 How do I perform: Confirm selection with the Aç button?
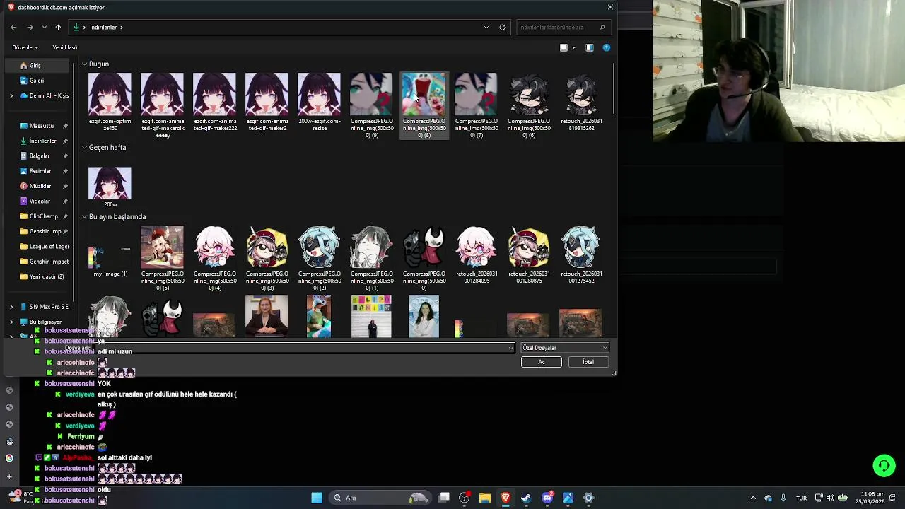[x=542, y=362]
